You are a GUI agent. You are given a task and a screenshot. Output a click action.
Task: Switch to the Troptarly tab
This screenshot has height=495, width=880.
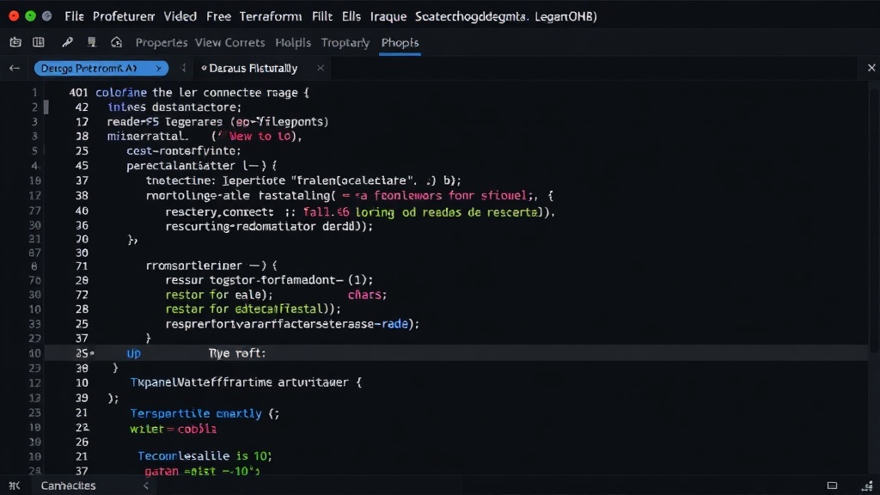click(x=345, y=43)
